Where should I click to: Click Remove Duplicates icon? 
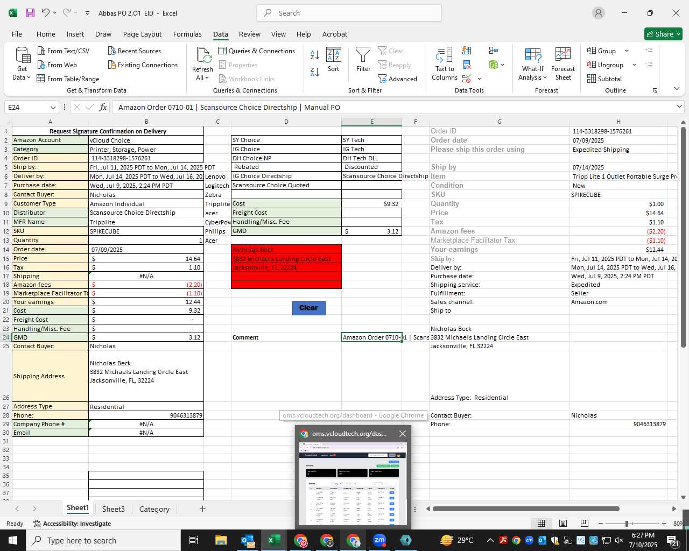point(467,65)
